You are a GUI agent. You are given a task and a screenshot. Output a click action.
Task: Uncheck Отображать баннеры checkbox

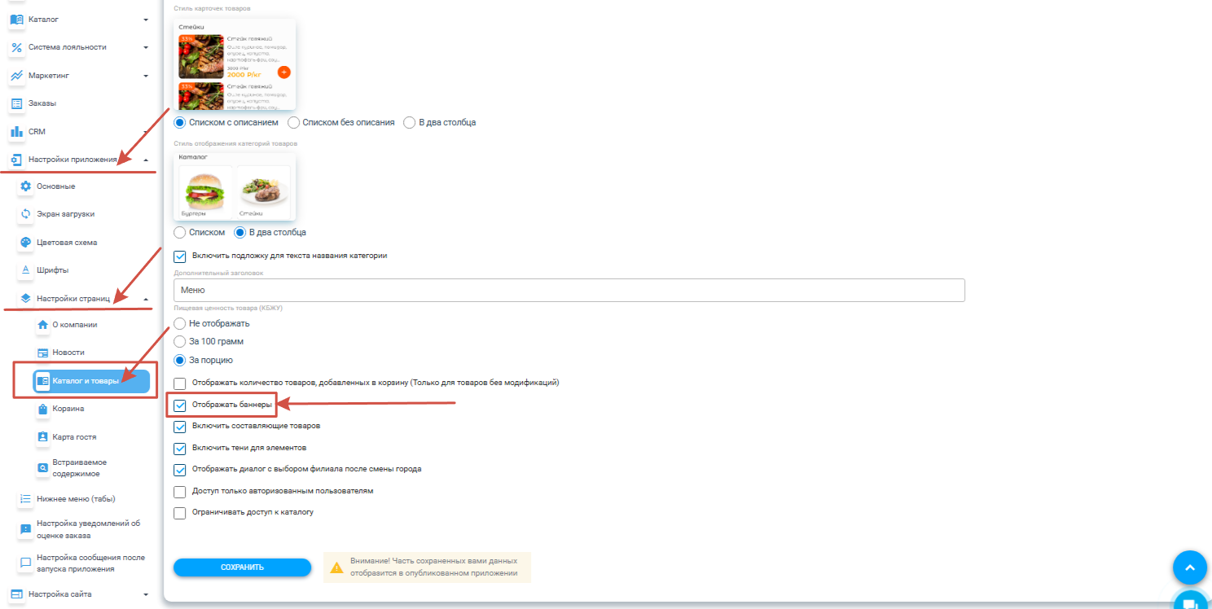point(180,405)
